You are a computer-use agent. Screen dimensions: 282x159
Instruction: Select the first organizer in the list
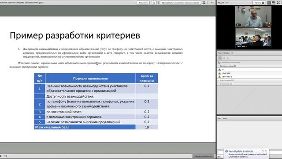249,70
